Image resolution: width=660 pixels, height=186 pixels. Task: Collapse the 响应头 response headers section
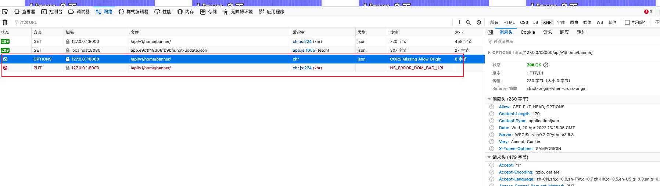coord(489,99)
